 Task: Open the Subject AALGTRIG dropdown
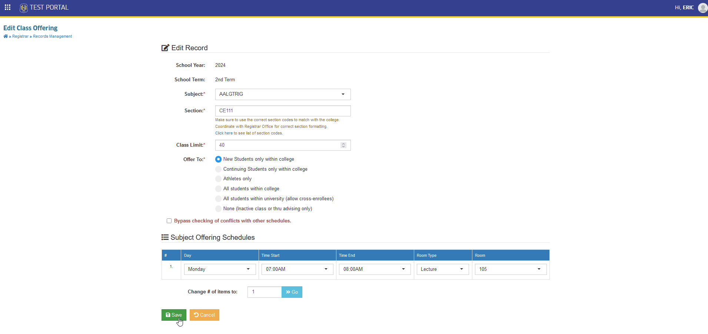(283, 94)
